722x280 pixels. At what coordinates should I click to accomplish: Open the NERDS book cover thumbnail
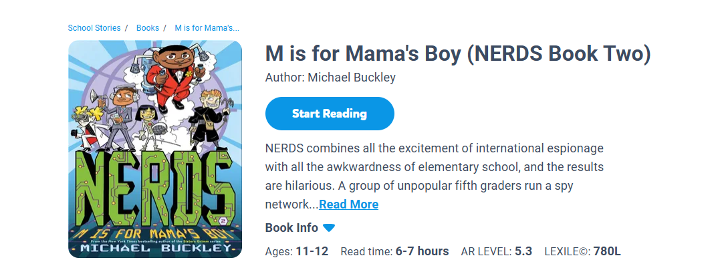click(x=155, y=148)
